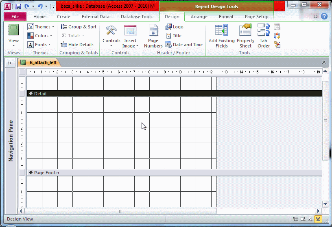The width and height of the screenshot is (332, 227).
Task: Expand the Themes dropdown
Action: (41, 27)
